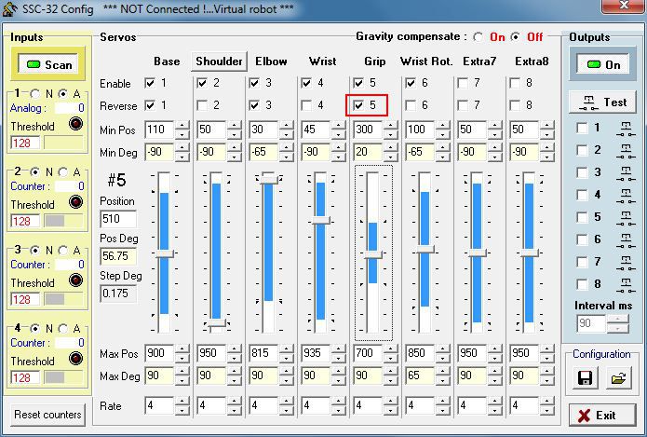Viewport: 647px width, 437px height.
Task: Turn Gravity compensate On
Action: [x=479, y=36]
